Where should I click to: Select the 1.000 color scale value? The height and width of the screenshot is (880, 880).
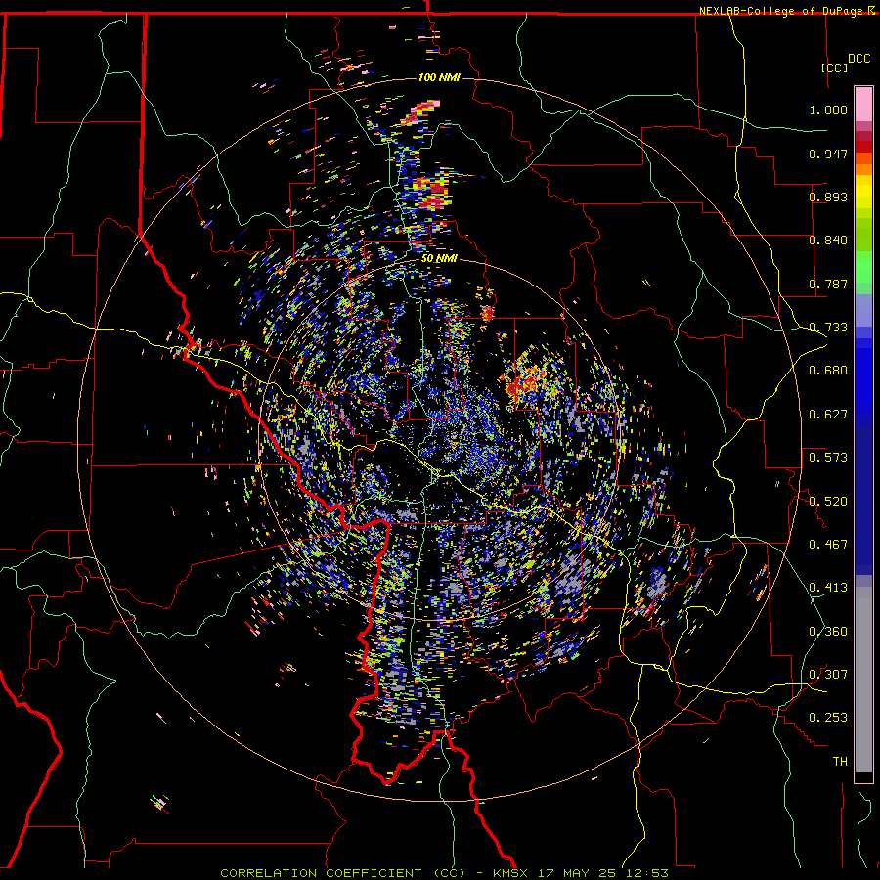(828, 110)
